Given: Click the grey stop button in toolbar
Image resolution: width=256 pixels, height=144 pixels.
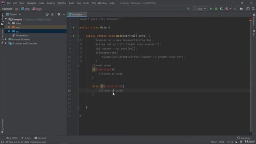Looking at the screenshot, I should 235,9.
